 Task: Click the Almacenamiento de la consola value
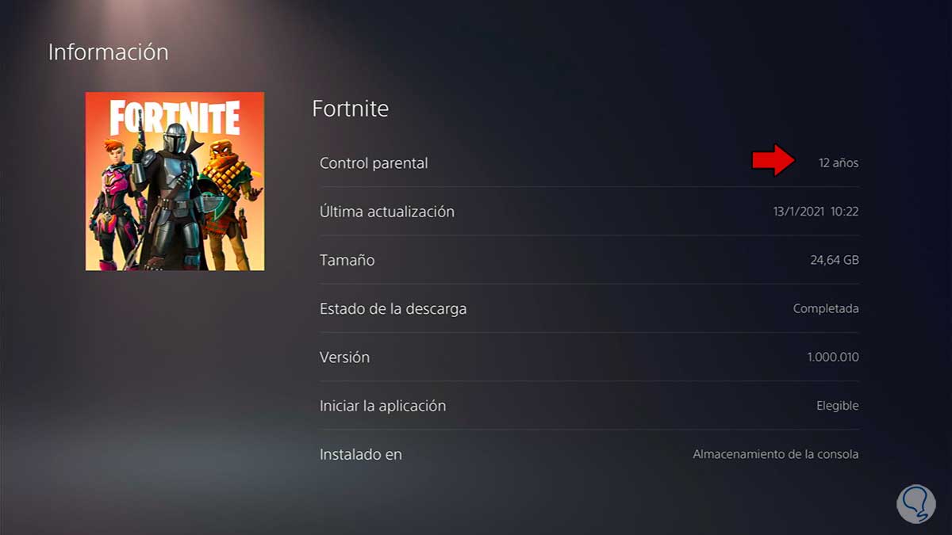click(x=776, y=454)
